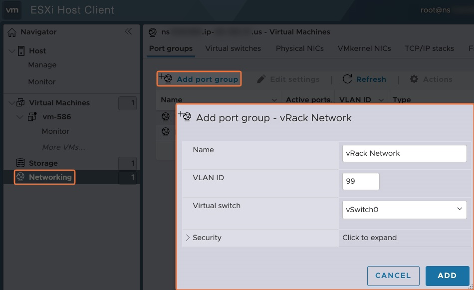Open the VLAN ID column dropdown arrow
The image size is (474, 290).
(x=381, y=100)
